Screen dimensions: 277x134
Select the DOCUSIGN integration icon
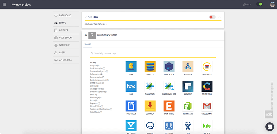150,106
